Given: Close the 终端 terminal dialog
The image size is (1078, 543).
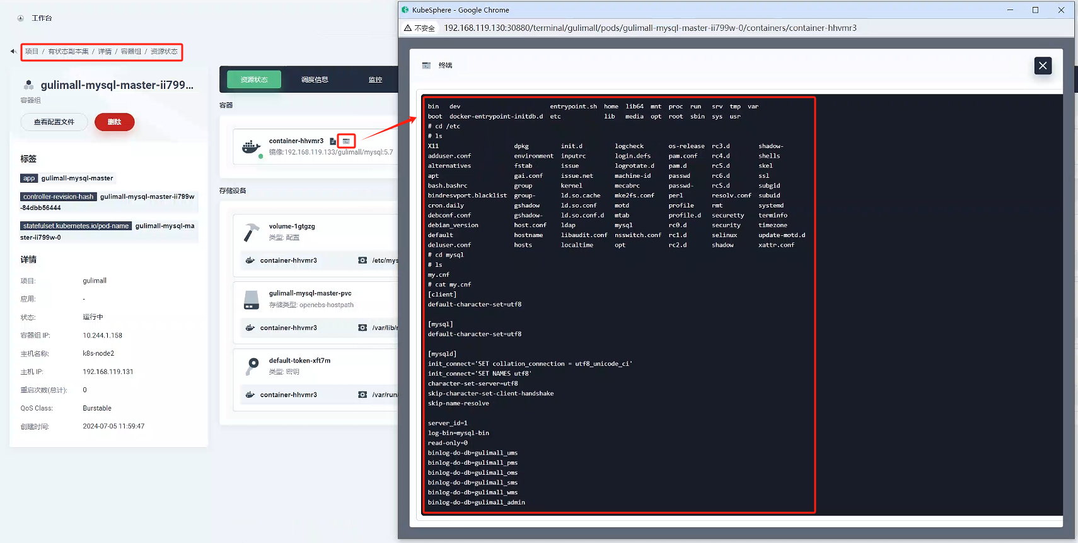Looking at the screenshot, I should click(x=1043, y=66).
